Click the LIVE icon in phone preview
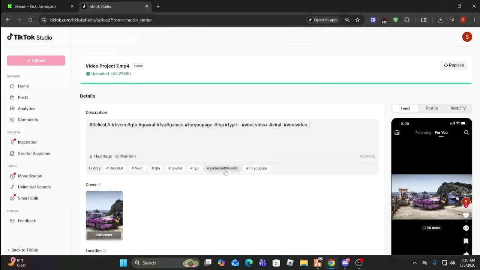 click(397, 133)
